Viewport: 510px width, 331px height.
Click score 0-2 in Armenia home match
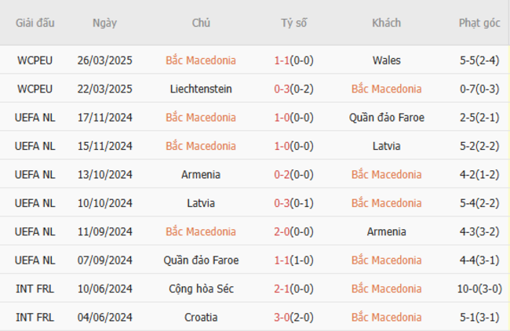(282, 175)
